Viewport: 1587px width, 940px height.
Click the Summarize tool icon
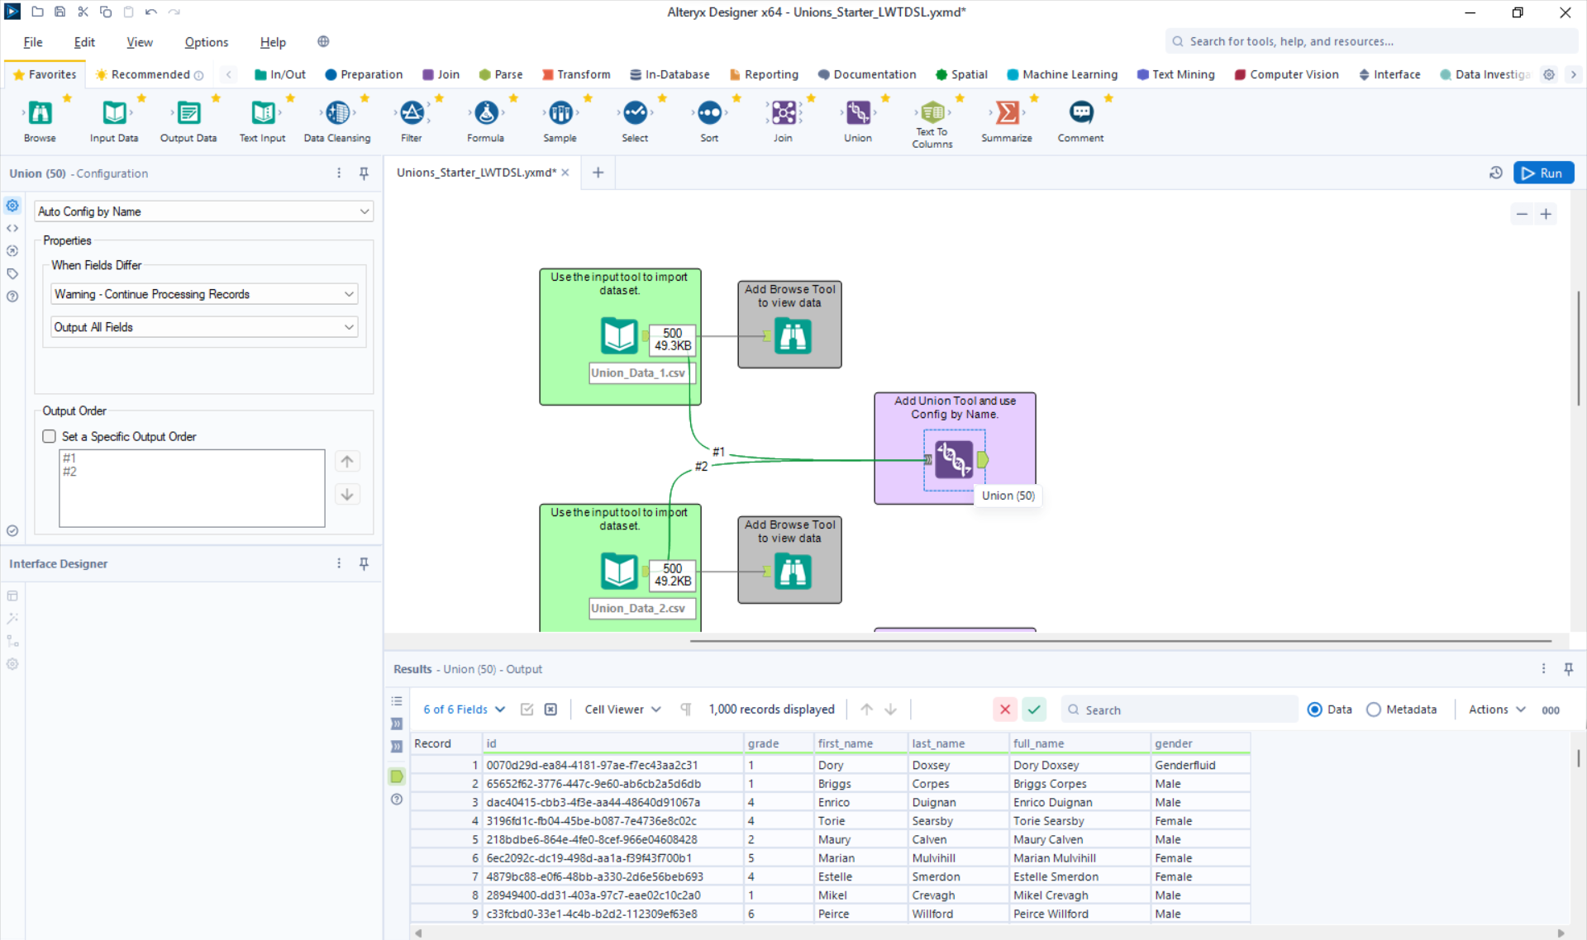(1007, 112)
